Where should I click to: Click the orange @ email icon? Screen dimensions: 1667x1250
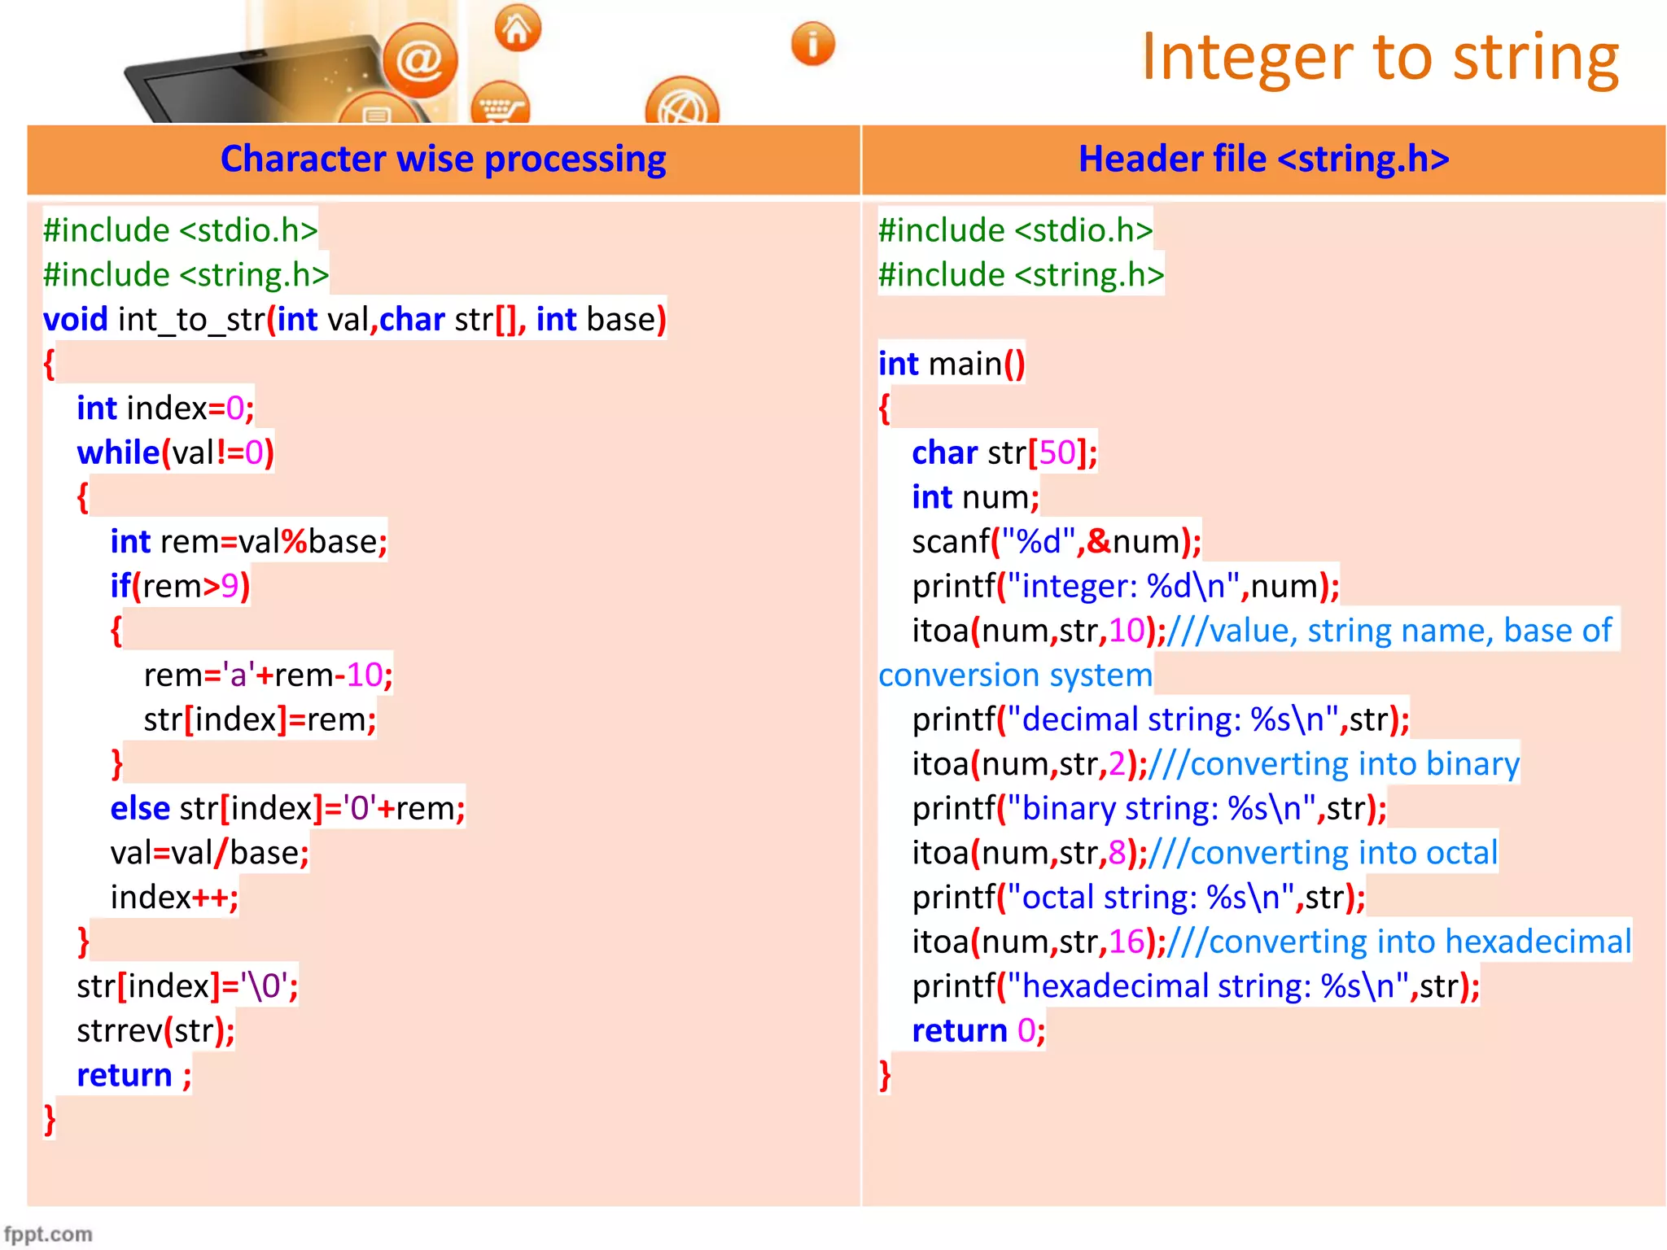[420, 61]
